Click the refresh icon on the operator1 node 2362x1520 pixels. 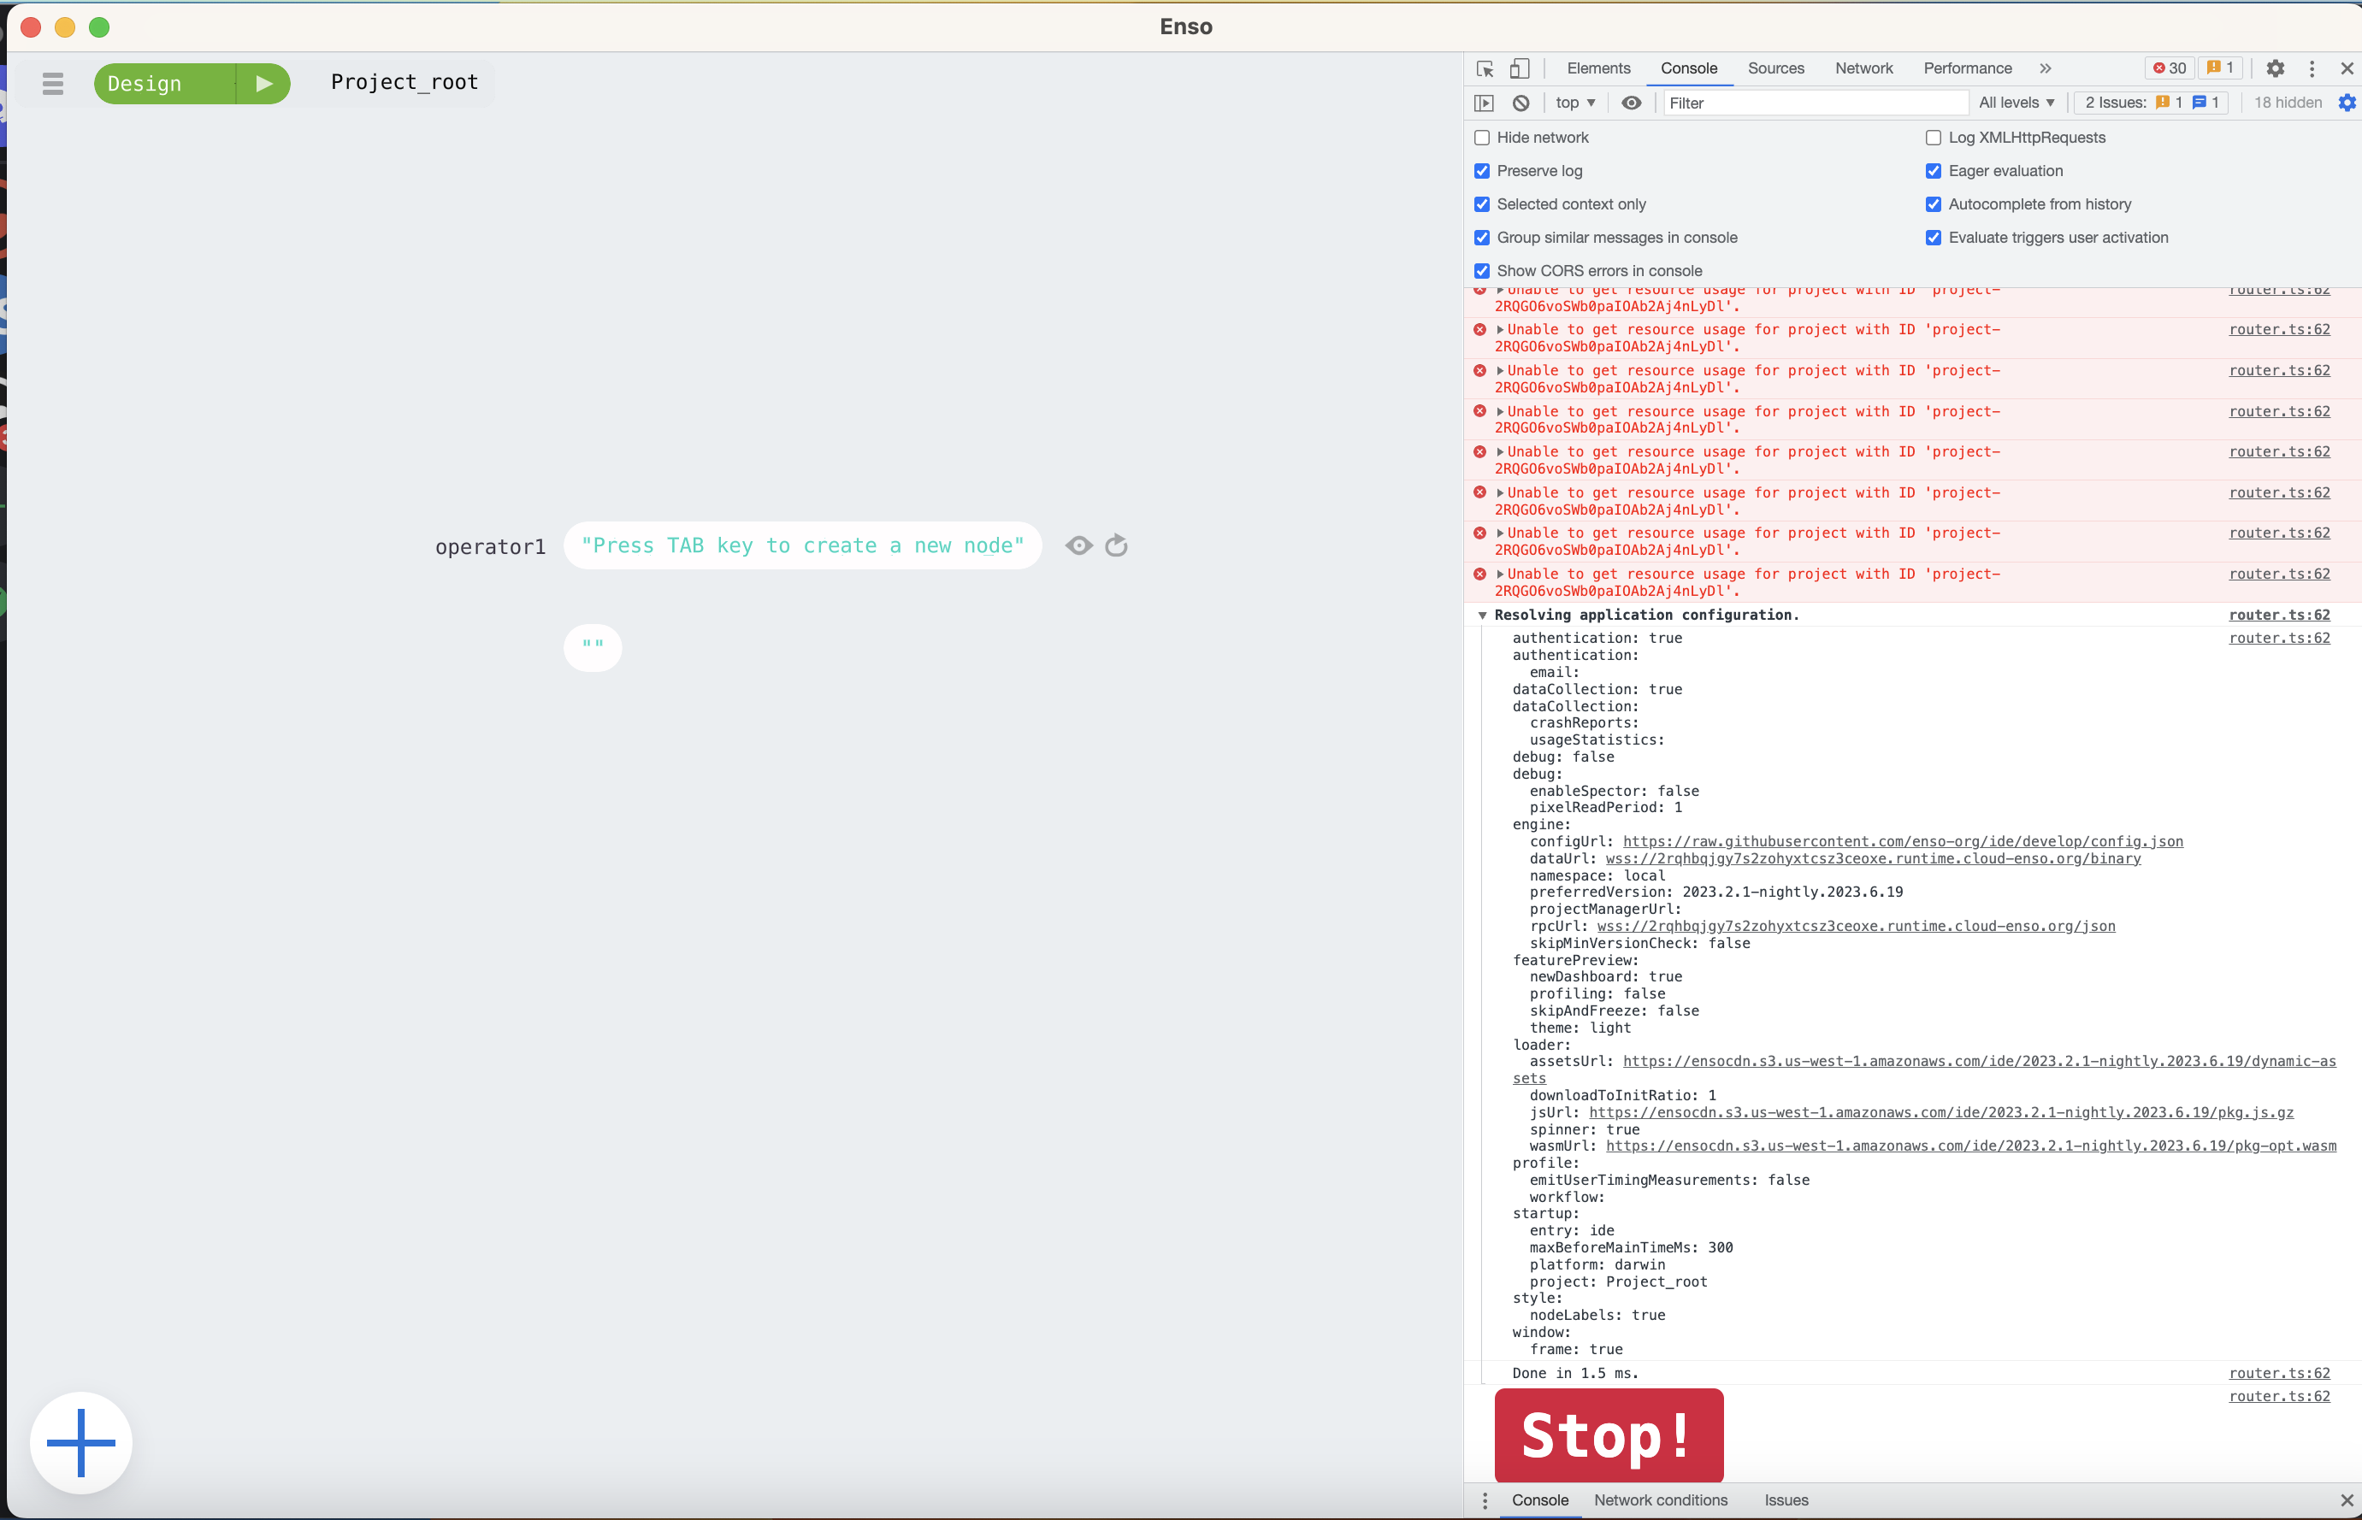(1115, 545)
